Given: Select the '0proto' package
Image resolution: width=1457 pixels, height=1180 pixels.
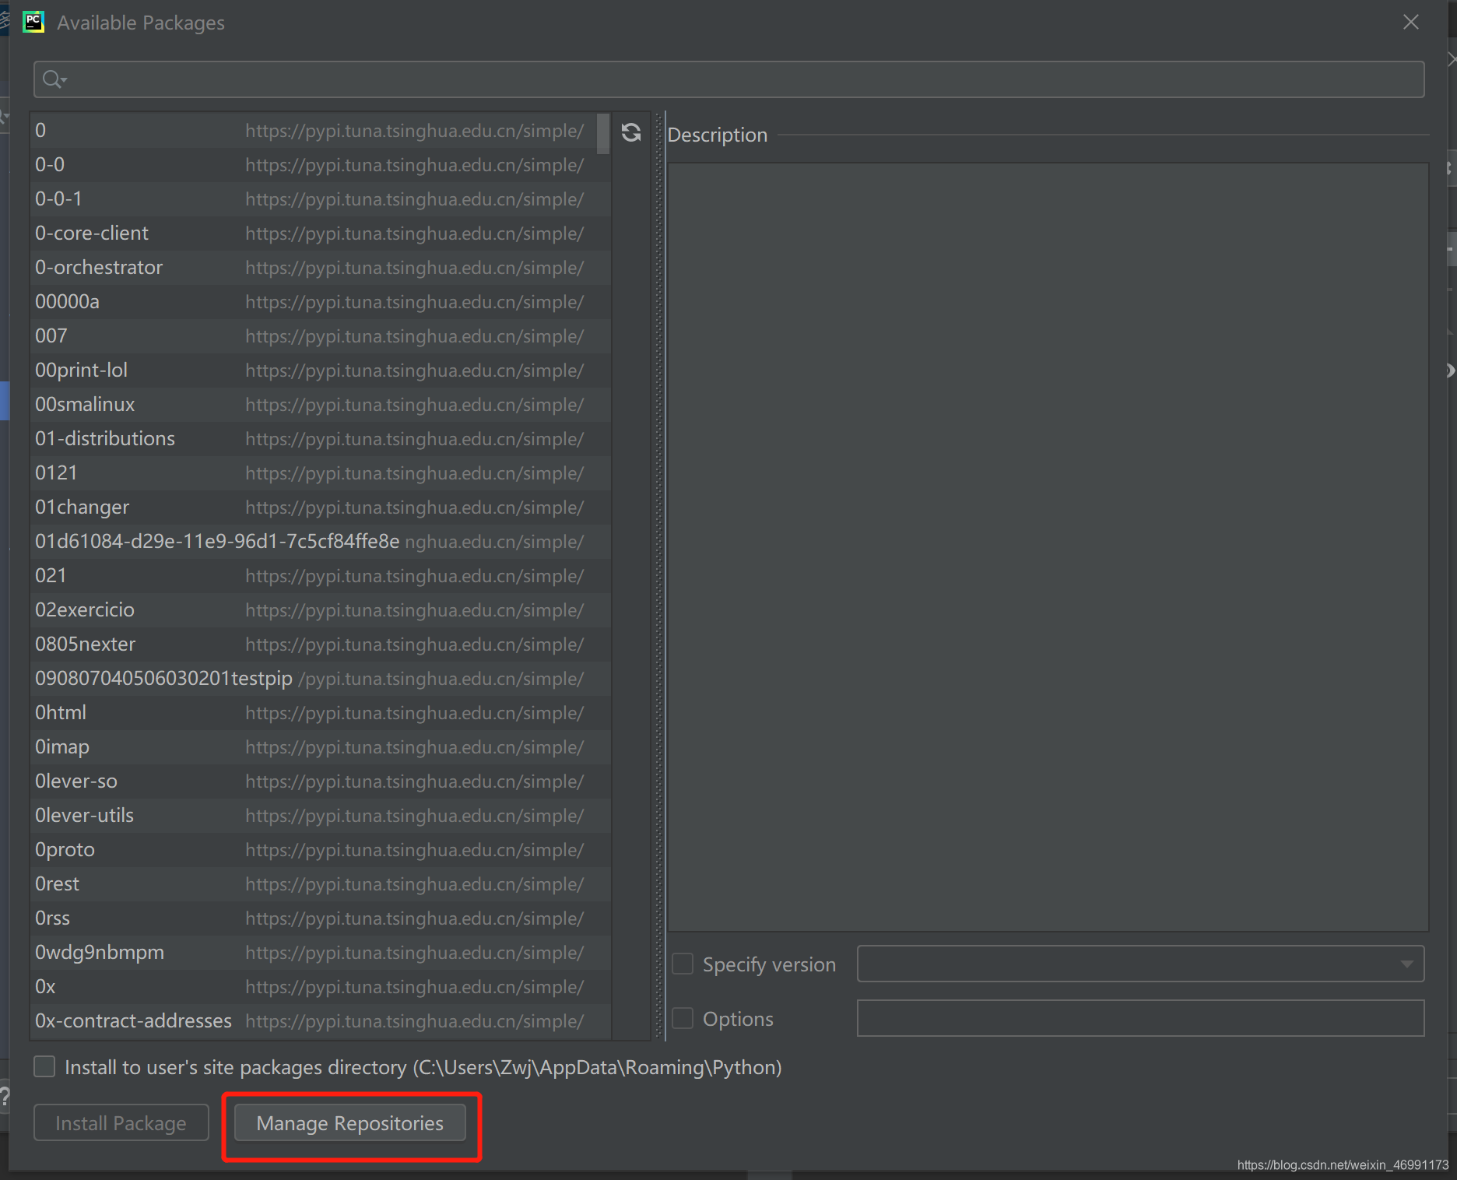Looking at the screenshot, I should (321, 850).
